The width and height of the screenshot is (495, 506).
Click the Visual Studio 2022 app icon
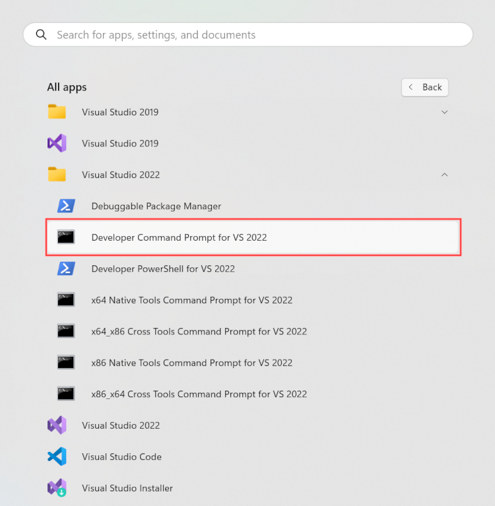pyautogui.click(x=57, y=425)
